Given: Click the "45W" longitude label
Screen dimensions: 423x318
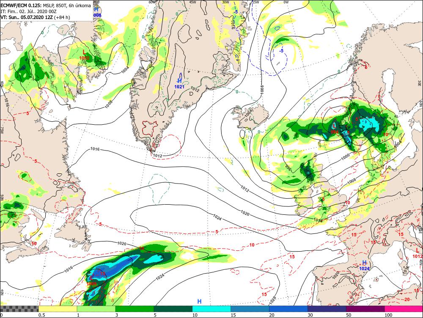Looking at the screenshot, I should (x=192, y=2).
